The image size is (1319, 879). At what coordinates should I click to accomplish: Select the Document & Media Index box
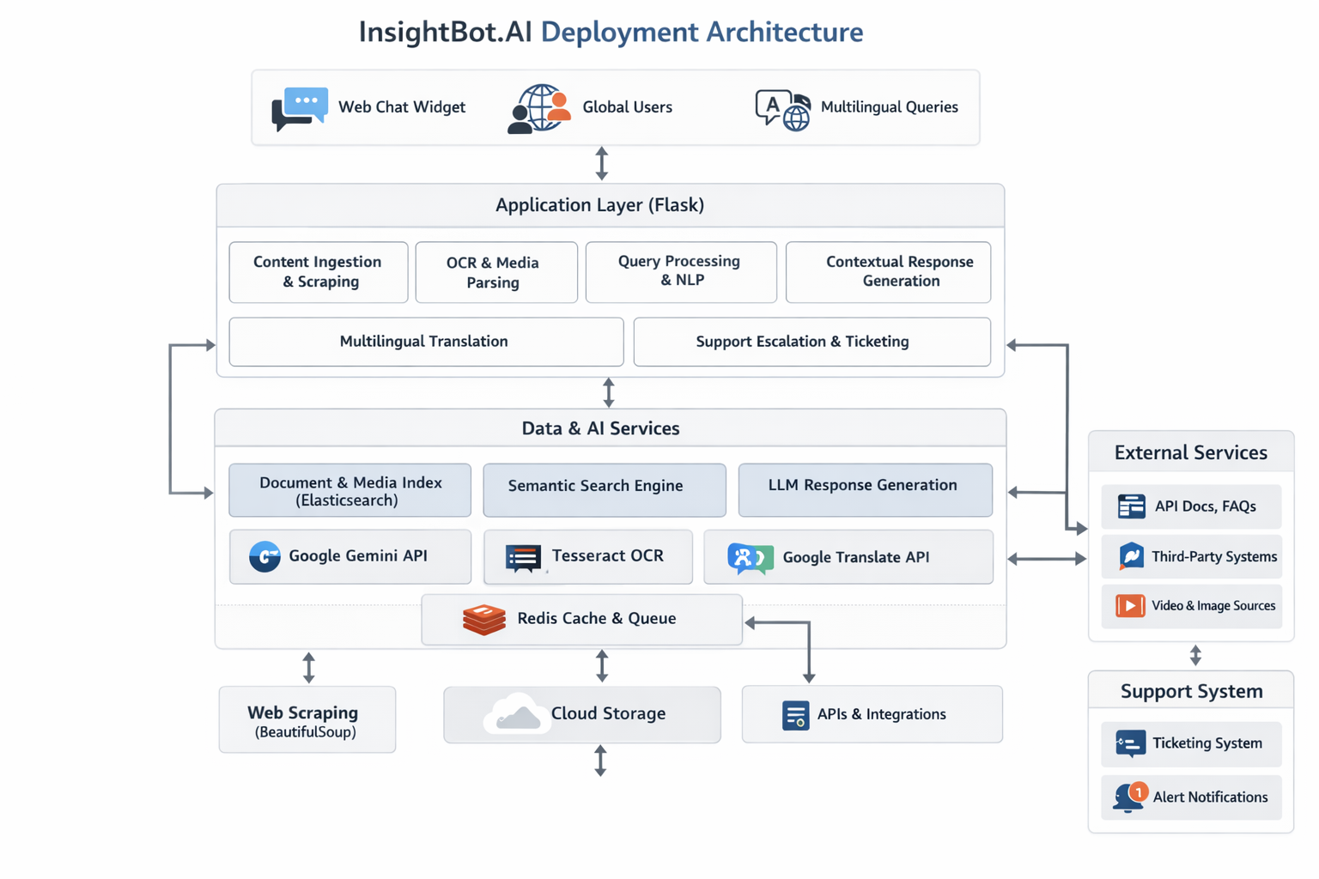pyautogui.click(x=350, y=490)
